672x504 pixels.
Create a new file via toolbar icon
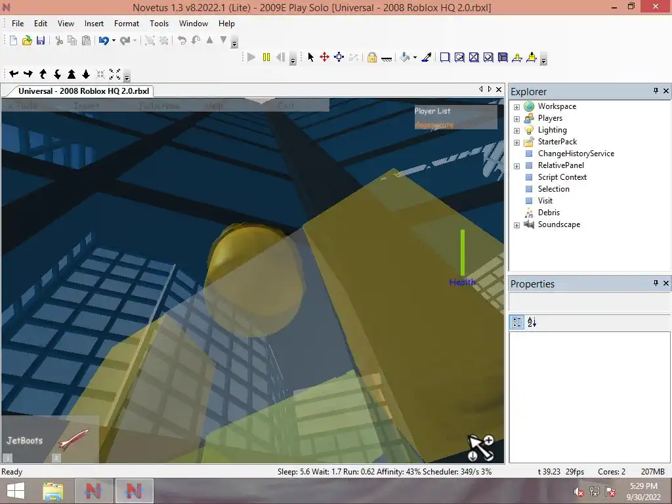coord(13,40)
